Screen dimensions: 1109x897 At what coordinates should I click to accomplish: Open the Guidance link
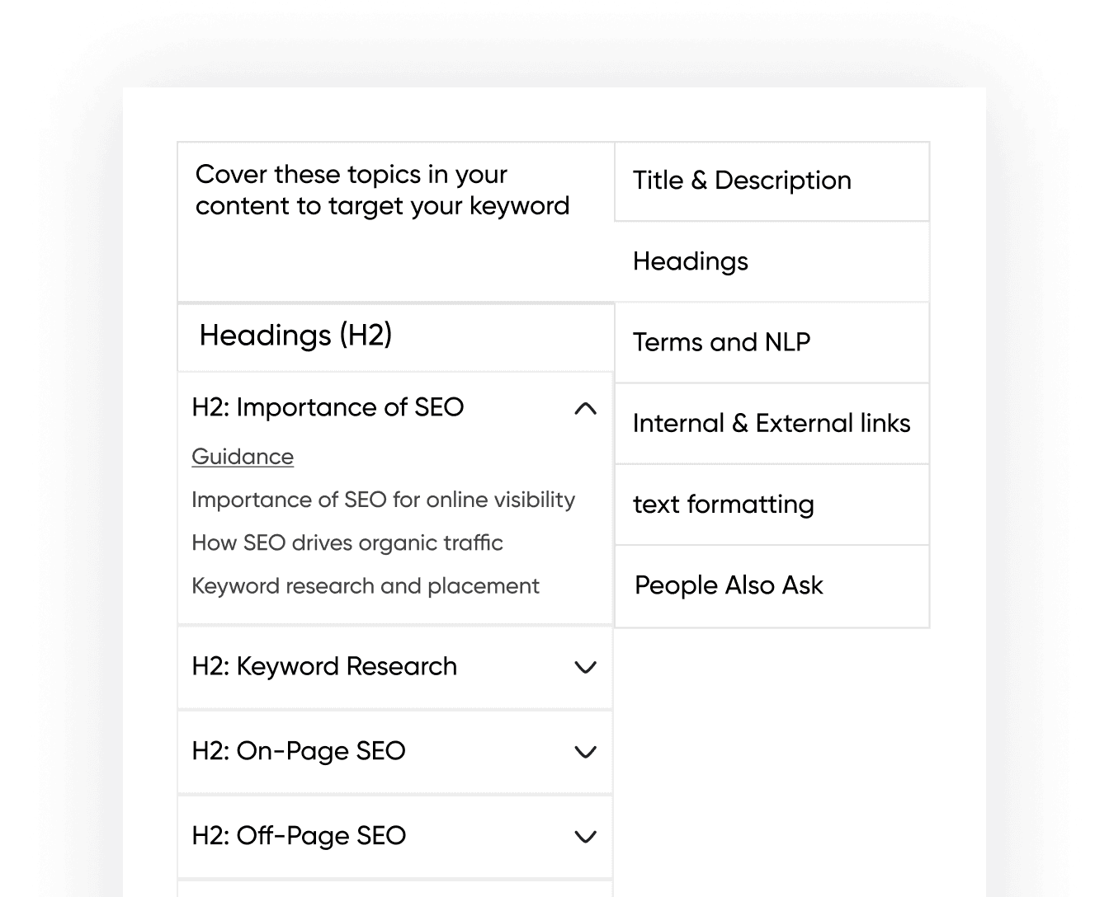(243, 456)
